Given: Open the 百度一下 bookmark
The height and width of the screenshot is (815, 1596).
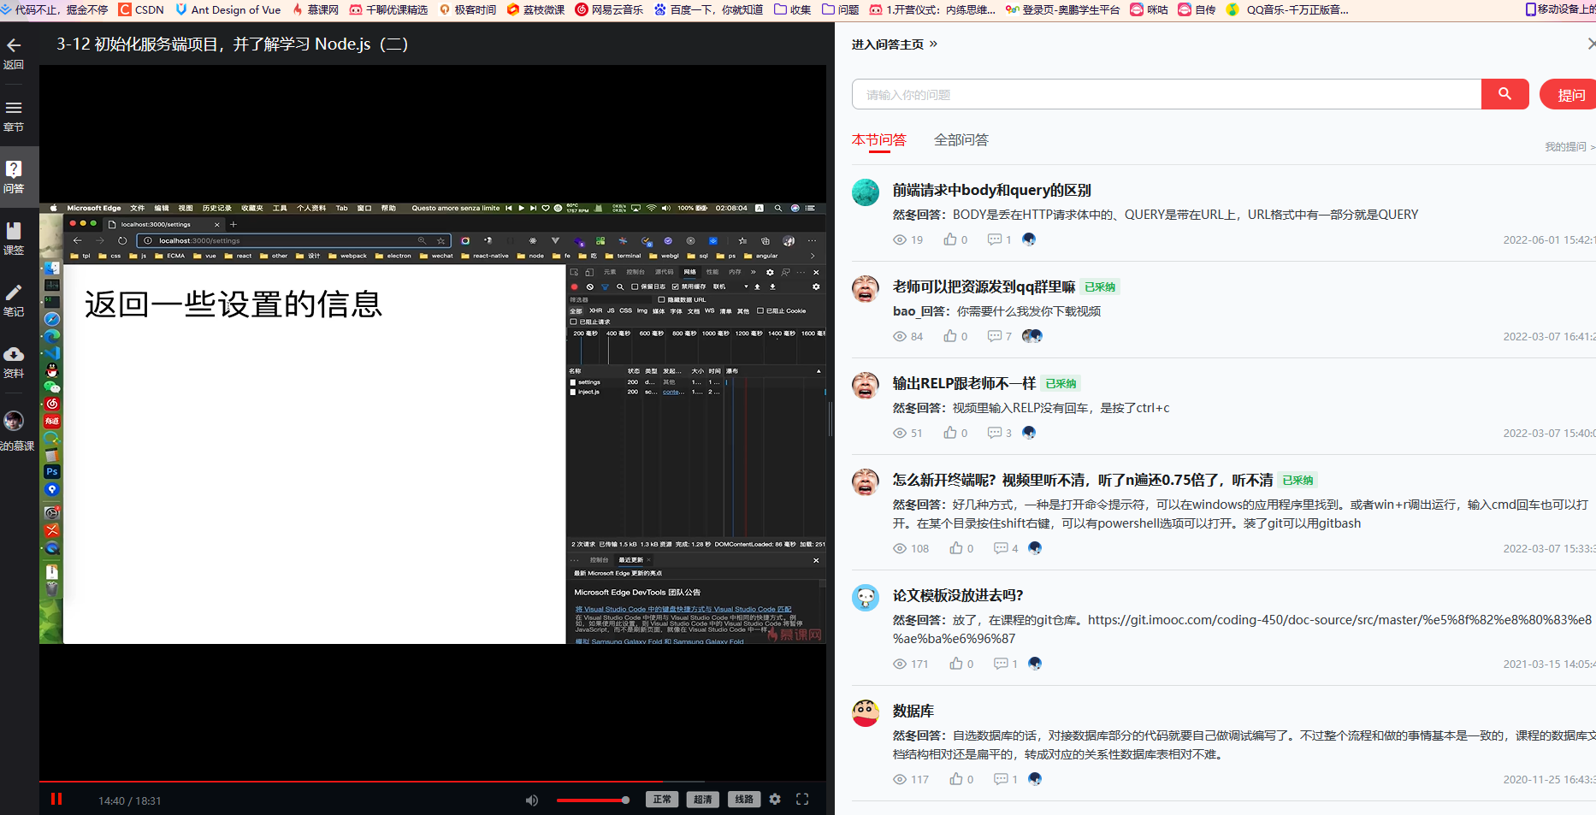Looking at the screenshot, I should pos(708,9).
